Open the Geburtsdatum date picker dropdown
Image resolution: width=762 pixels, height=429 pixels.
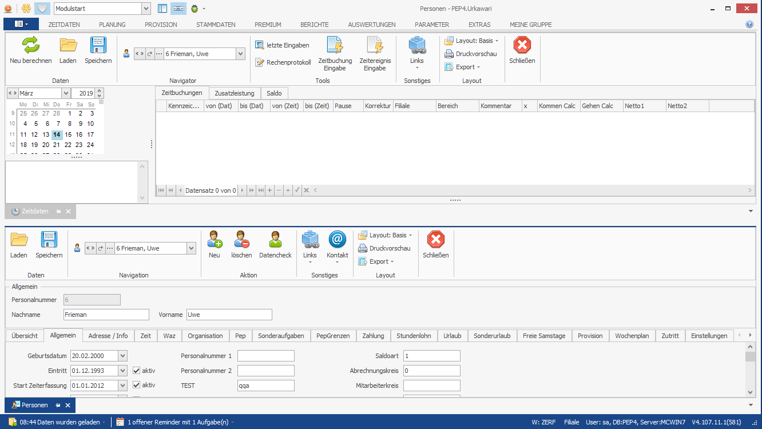pos(122,356)
